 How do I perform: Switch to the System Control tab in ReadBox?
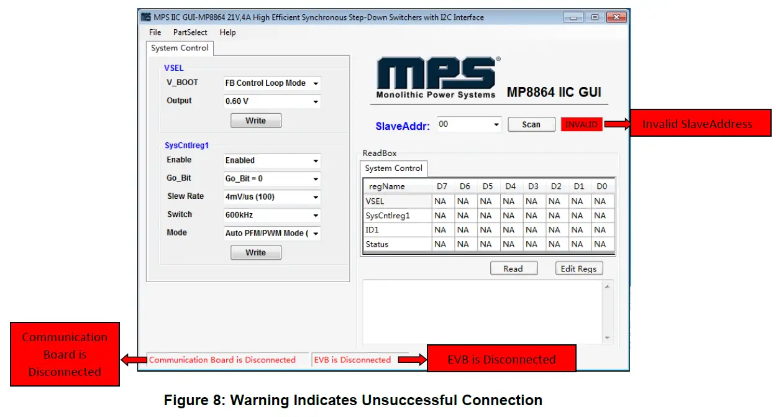(x=393, y=168)
